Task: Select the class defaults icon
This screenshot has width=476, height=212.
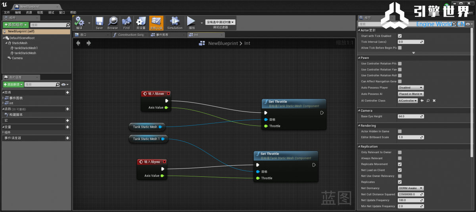Action: pyautogui.click(x=156, y=21)
